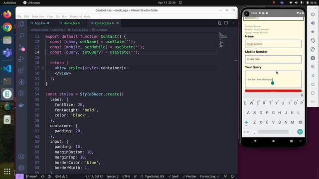Open Accounts menu in activity bar
The image size is (319, 179).
(21, 157)
